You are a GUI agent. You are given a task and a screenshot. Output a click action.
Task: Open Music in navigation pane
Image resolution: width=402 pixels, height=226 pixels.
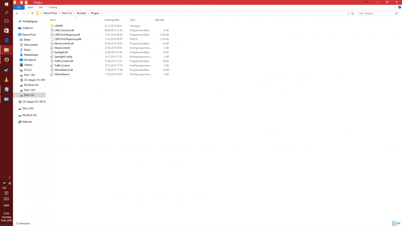pyautogui.click(x=27, y=50)
